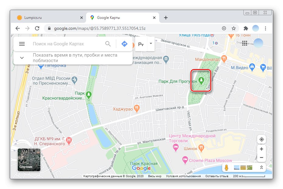283x189 pixels.
Task: Click the Хаджурао restaurant marker
Action: (x=137, y=108)
